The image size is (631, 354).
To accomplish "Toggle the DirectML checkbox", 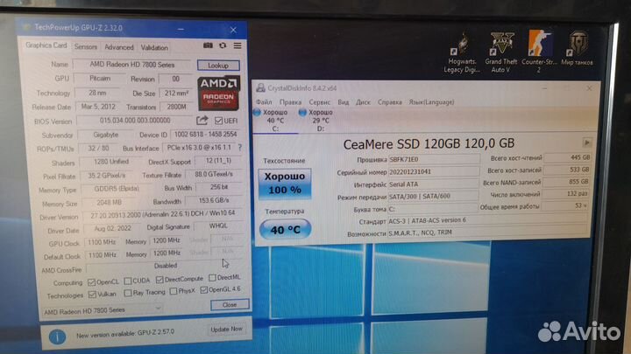I will pos(212,277).
